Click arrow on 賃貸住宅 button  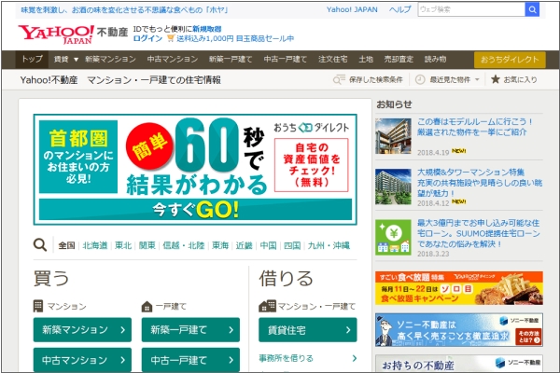pos(348,330)
